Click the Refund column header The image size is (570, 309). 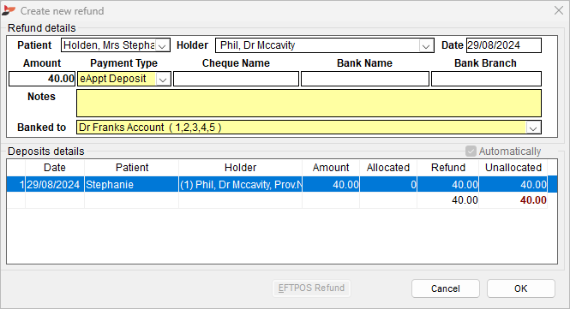pyautogui.click(x=447, y=168)
